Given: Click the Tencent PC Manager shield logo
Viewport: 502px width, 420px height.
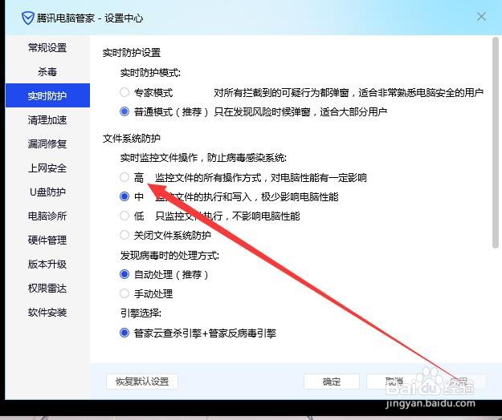Looking at the screenshot, I should (28, 18).
